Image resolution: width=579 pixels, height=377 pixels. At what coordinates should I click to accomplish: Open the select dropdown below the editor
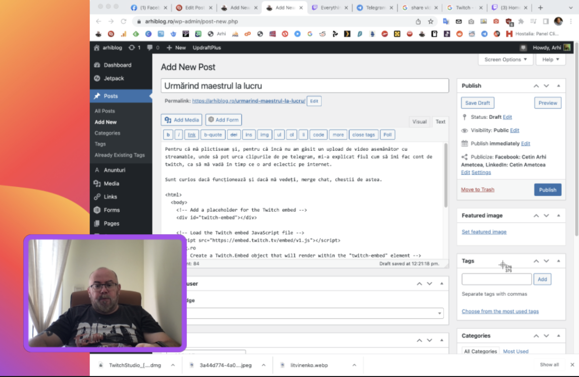tap(314, 313)
